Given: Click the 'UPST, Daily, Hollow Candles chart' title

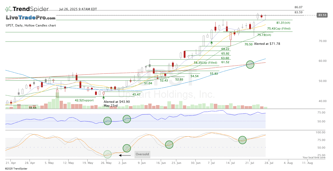Looking at the screenshot, I should pos(31,25).
